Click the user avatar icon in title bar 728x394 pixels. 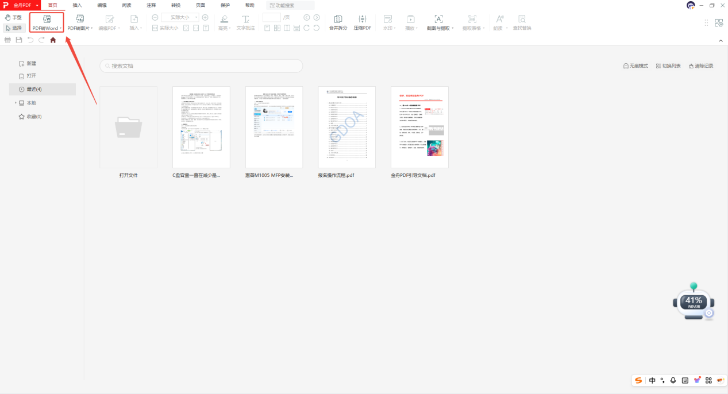691,5
